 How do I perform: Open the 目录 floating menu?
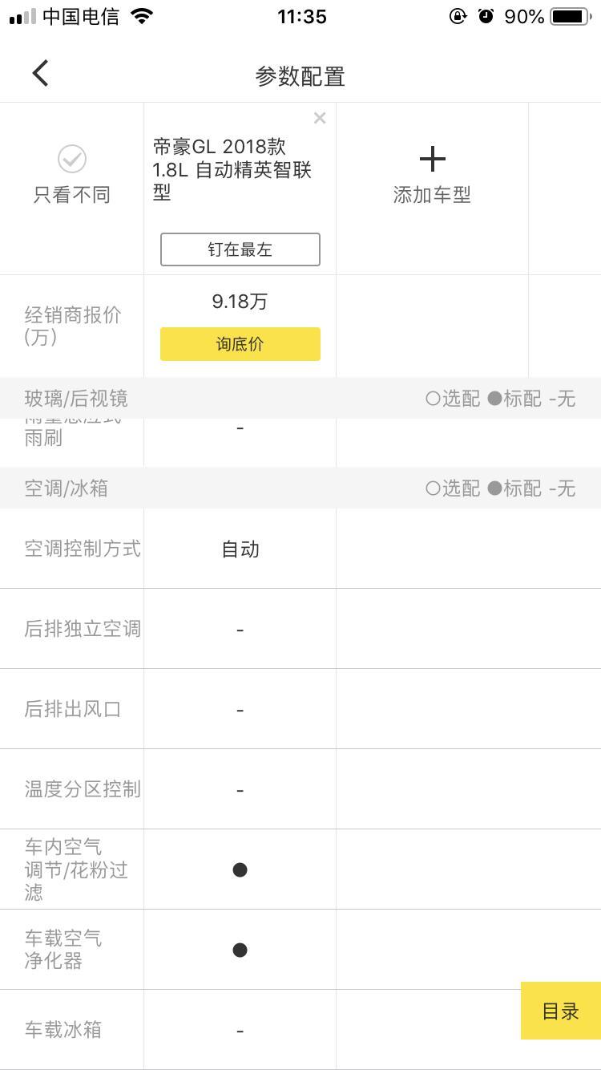[x=561, y=1011]
